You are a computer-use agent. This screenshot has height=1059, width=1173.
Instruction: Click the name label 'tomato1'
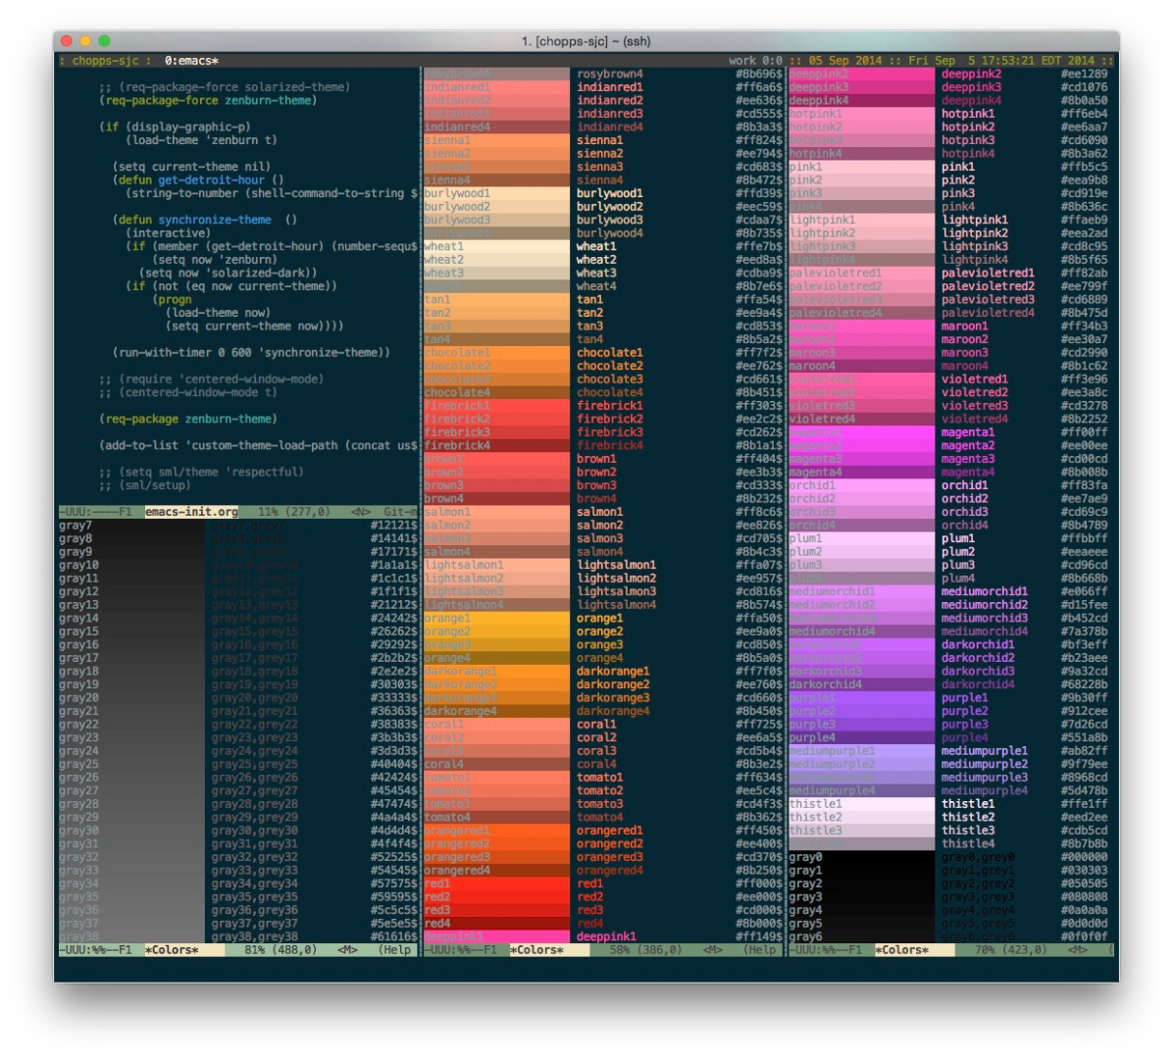pyautogui.click(x=600, y=777)
